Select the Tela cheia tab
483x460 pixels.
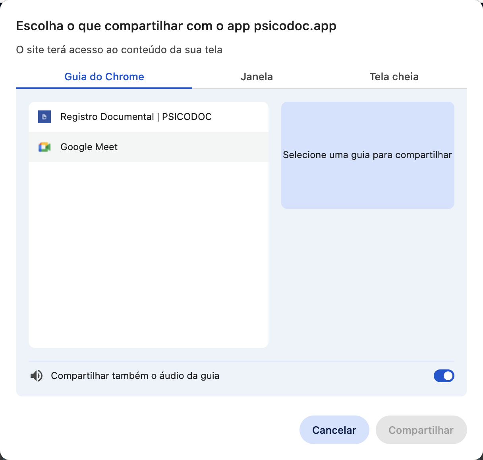point(394,77)
